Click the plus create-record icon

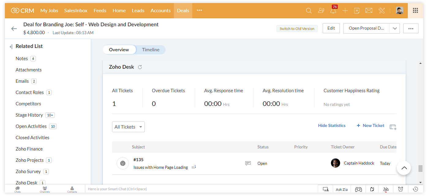click(x=345, y=11)
